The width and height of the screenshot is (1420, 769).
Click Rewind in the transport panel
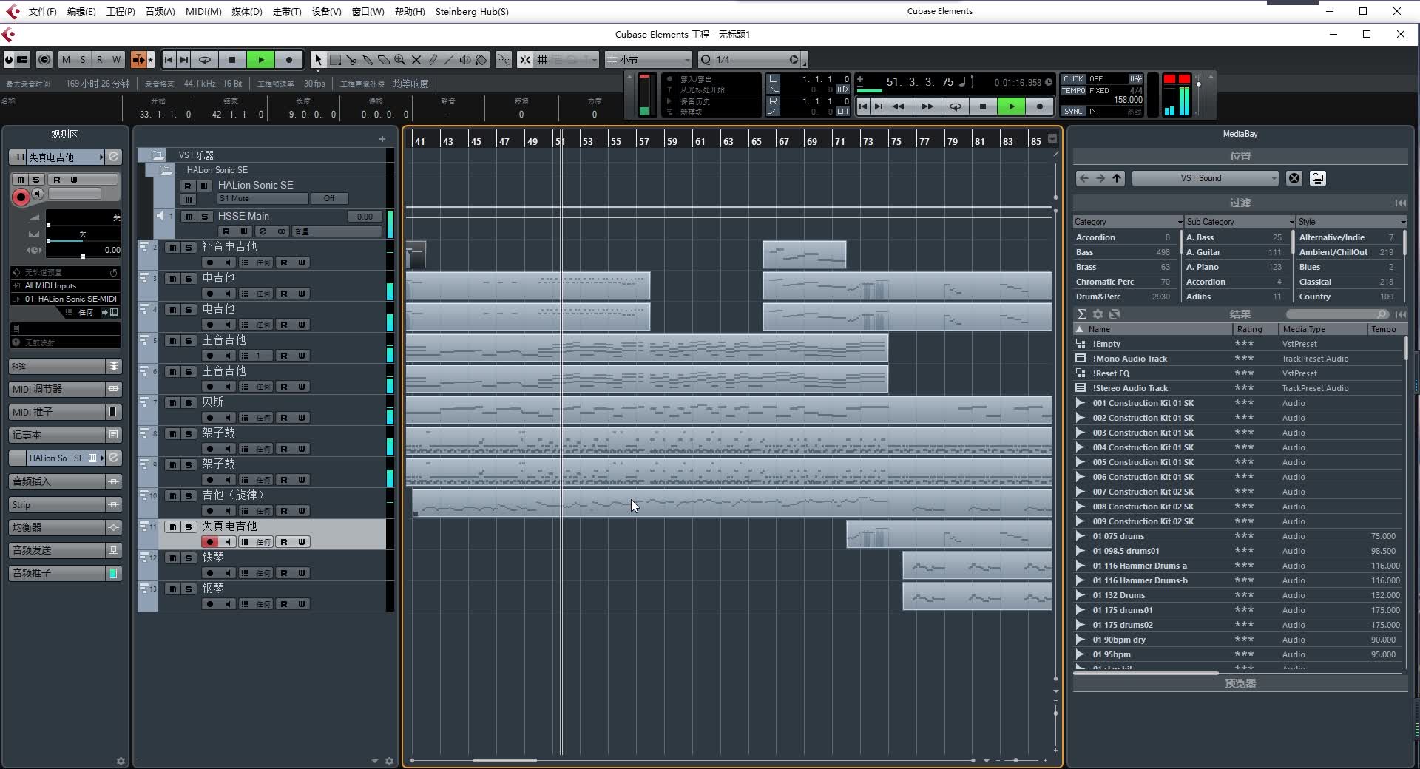(899, 106)
